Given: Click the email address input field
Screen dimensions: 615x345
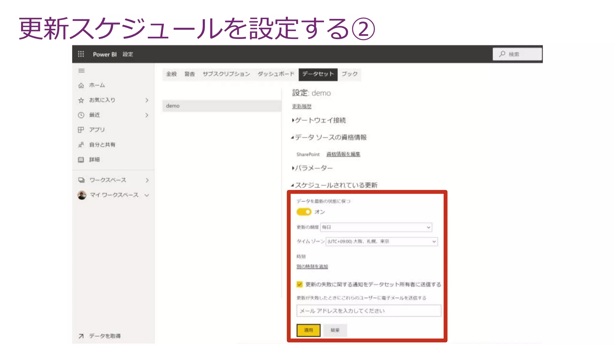Looking at the screenshot, I should 369,311.
